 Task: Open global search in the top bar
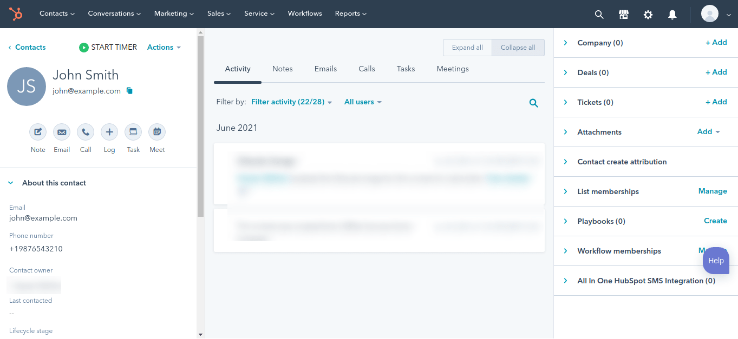[x=599, y=15]
